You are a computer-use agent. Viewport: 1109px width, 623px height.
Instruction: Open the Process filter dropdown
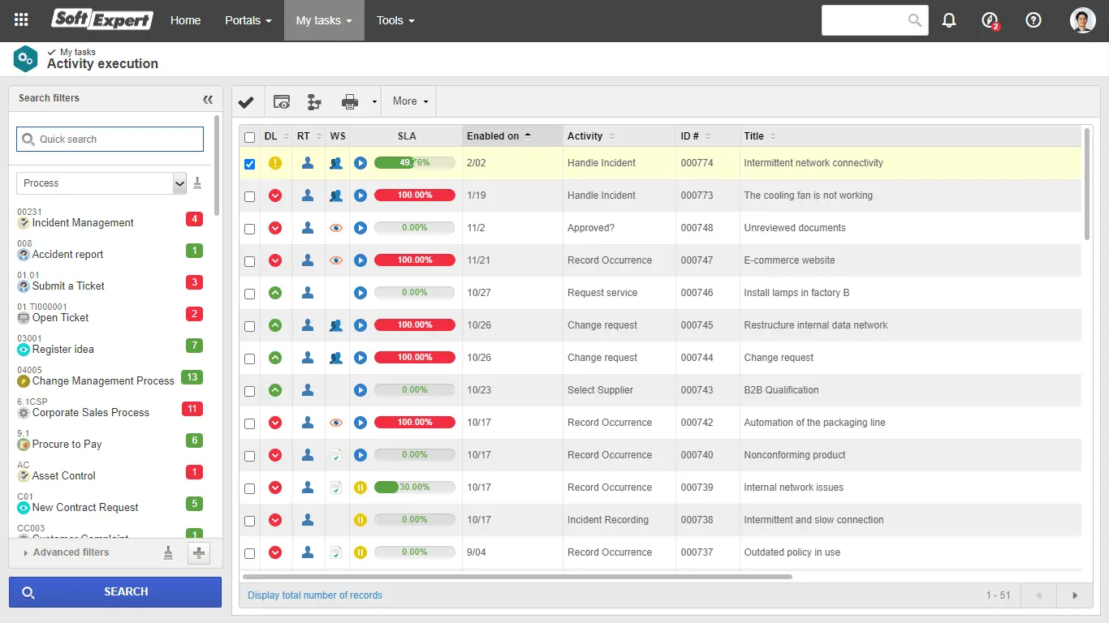179,183
